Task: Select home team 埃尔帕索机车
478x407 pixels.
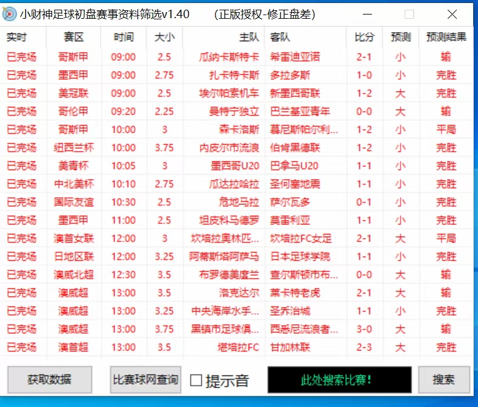Action: pyautogui.click(x=229, y=93)
